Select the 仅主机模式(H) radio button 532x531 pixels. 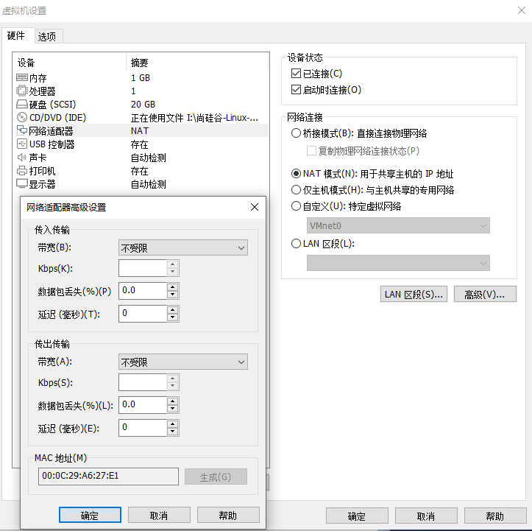tap(296, 190)
